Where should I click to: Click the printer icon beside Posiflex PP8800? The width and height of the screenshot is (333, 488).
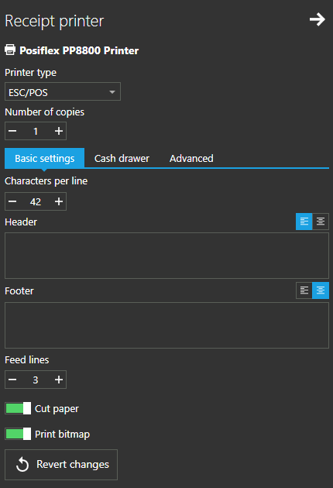click(10, 50)
